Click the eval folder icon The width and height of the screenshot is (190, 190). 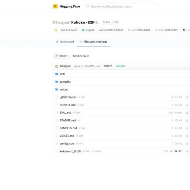(57, 74)
